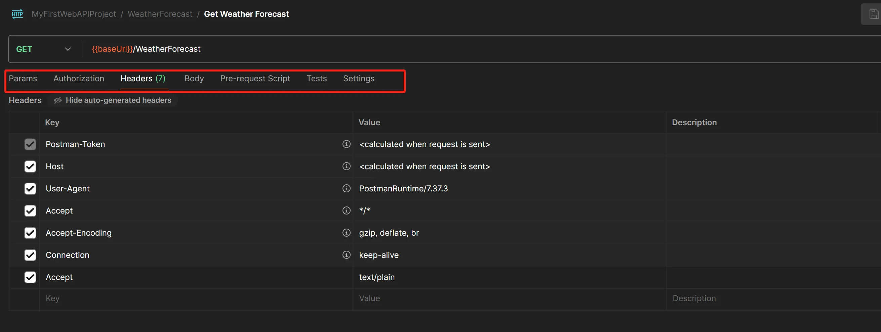Screen dimensions: 881x332
Task: Uncheck the Accept-Encoding header checkbox
Action: 30,233
